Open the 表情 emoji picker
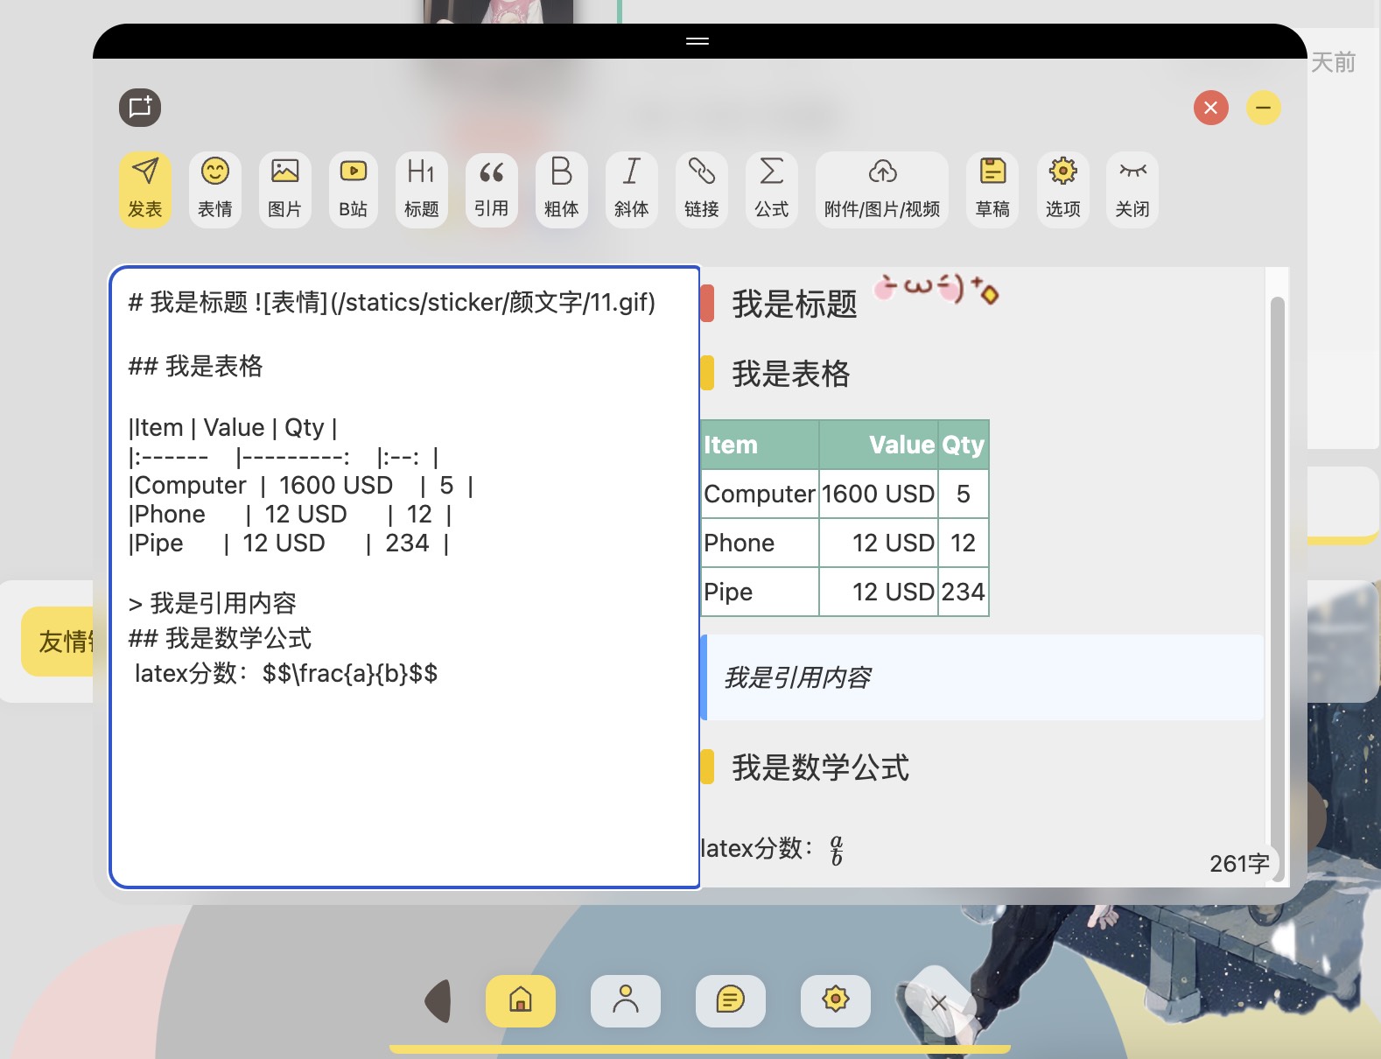1381x1059 pixels. (x=215, y=188)
